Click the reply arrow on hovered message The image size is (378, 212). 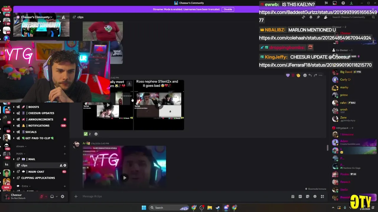[x=310, y=75]
